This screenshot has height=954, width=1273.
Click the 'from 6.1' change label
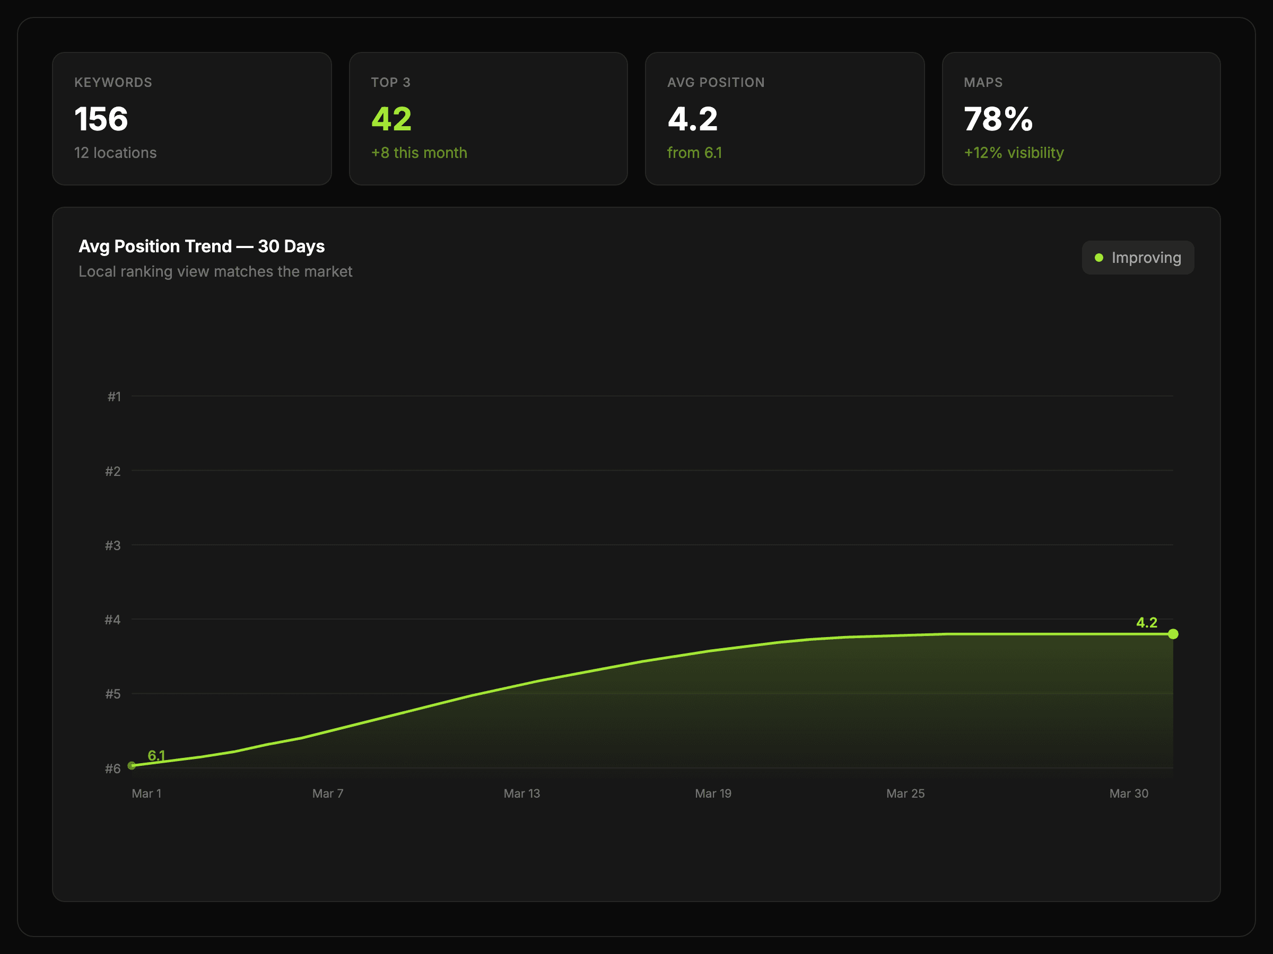pos(694,153)
